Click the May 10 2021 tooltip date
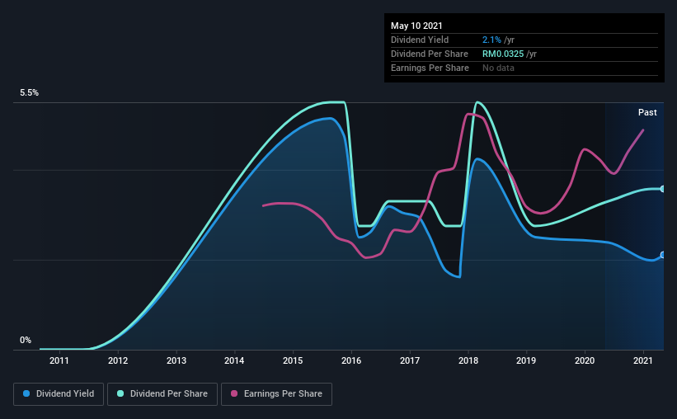677x419 pixels. 416,26
